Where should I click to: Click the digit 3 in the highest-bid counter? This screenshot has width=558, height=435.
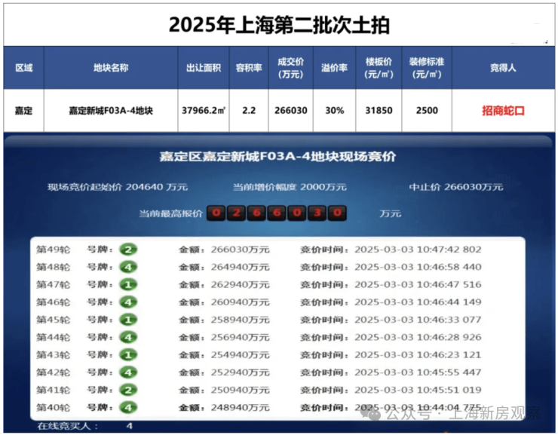coord(320,213)
